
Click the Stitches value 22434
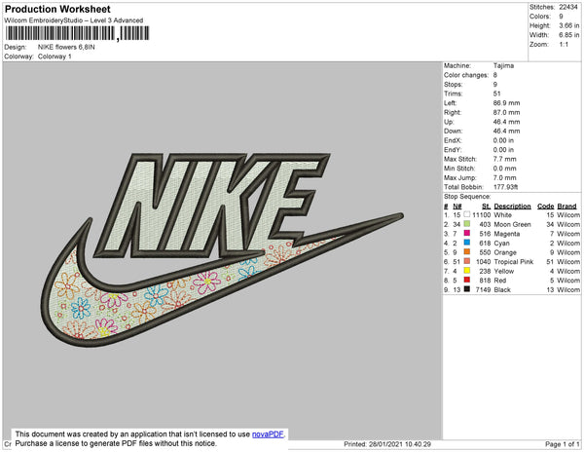tap(568, 7)
